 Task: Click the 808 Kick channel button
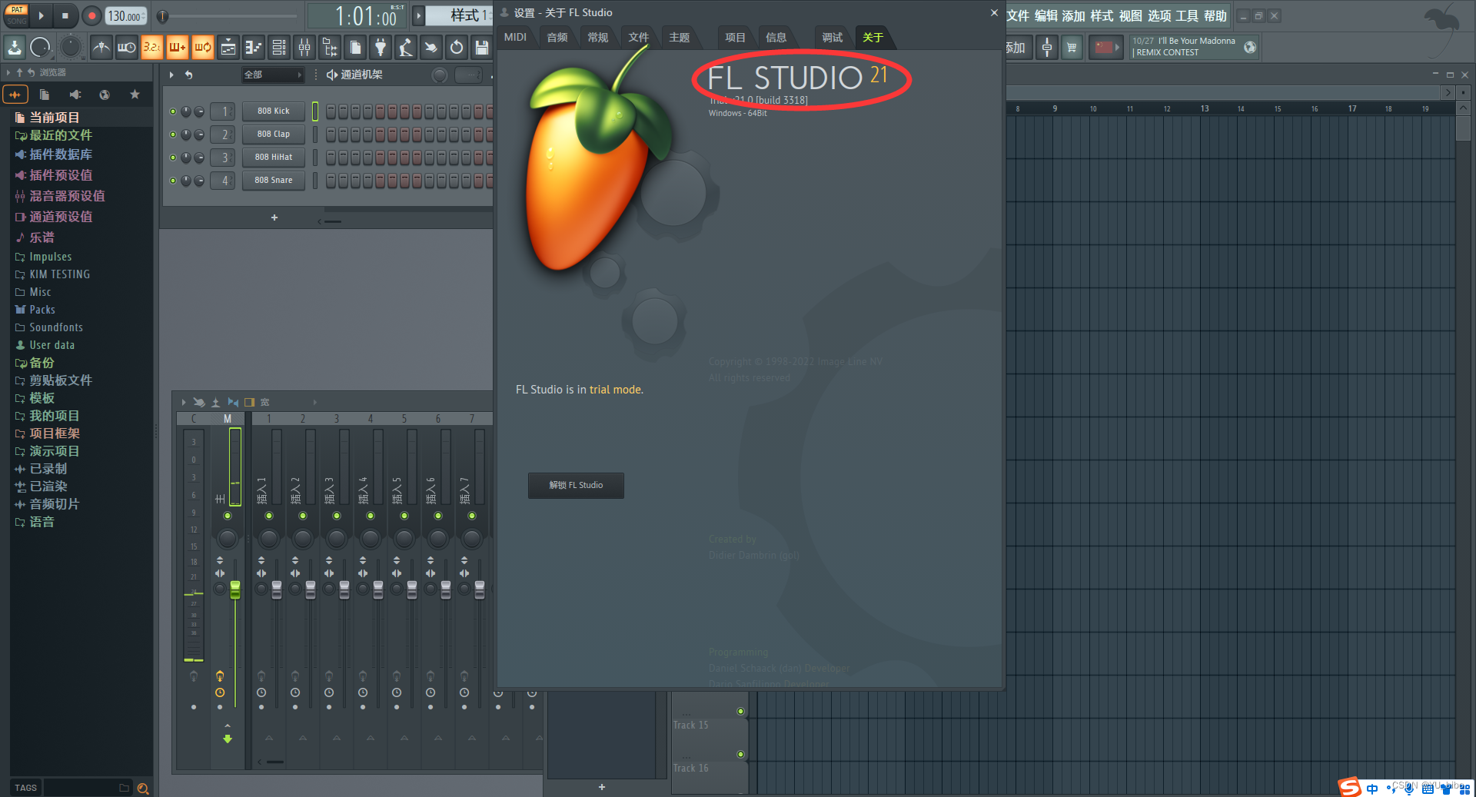click(x=274, y=111)
